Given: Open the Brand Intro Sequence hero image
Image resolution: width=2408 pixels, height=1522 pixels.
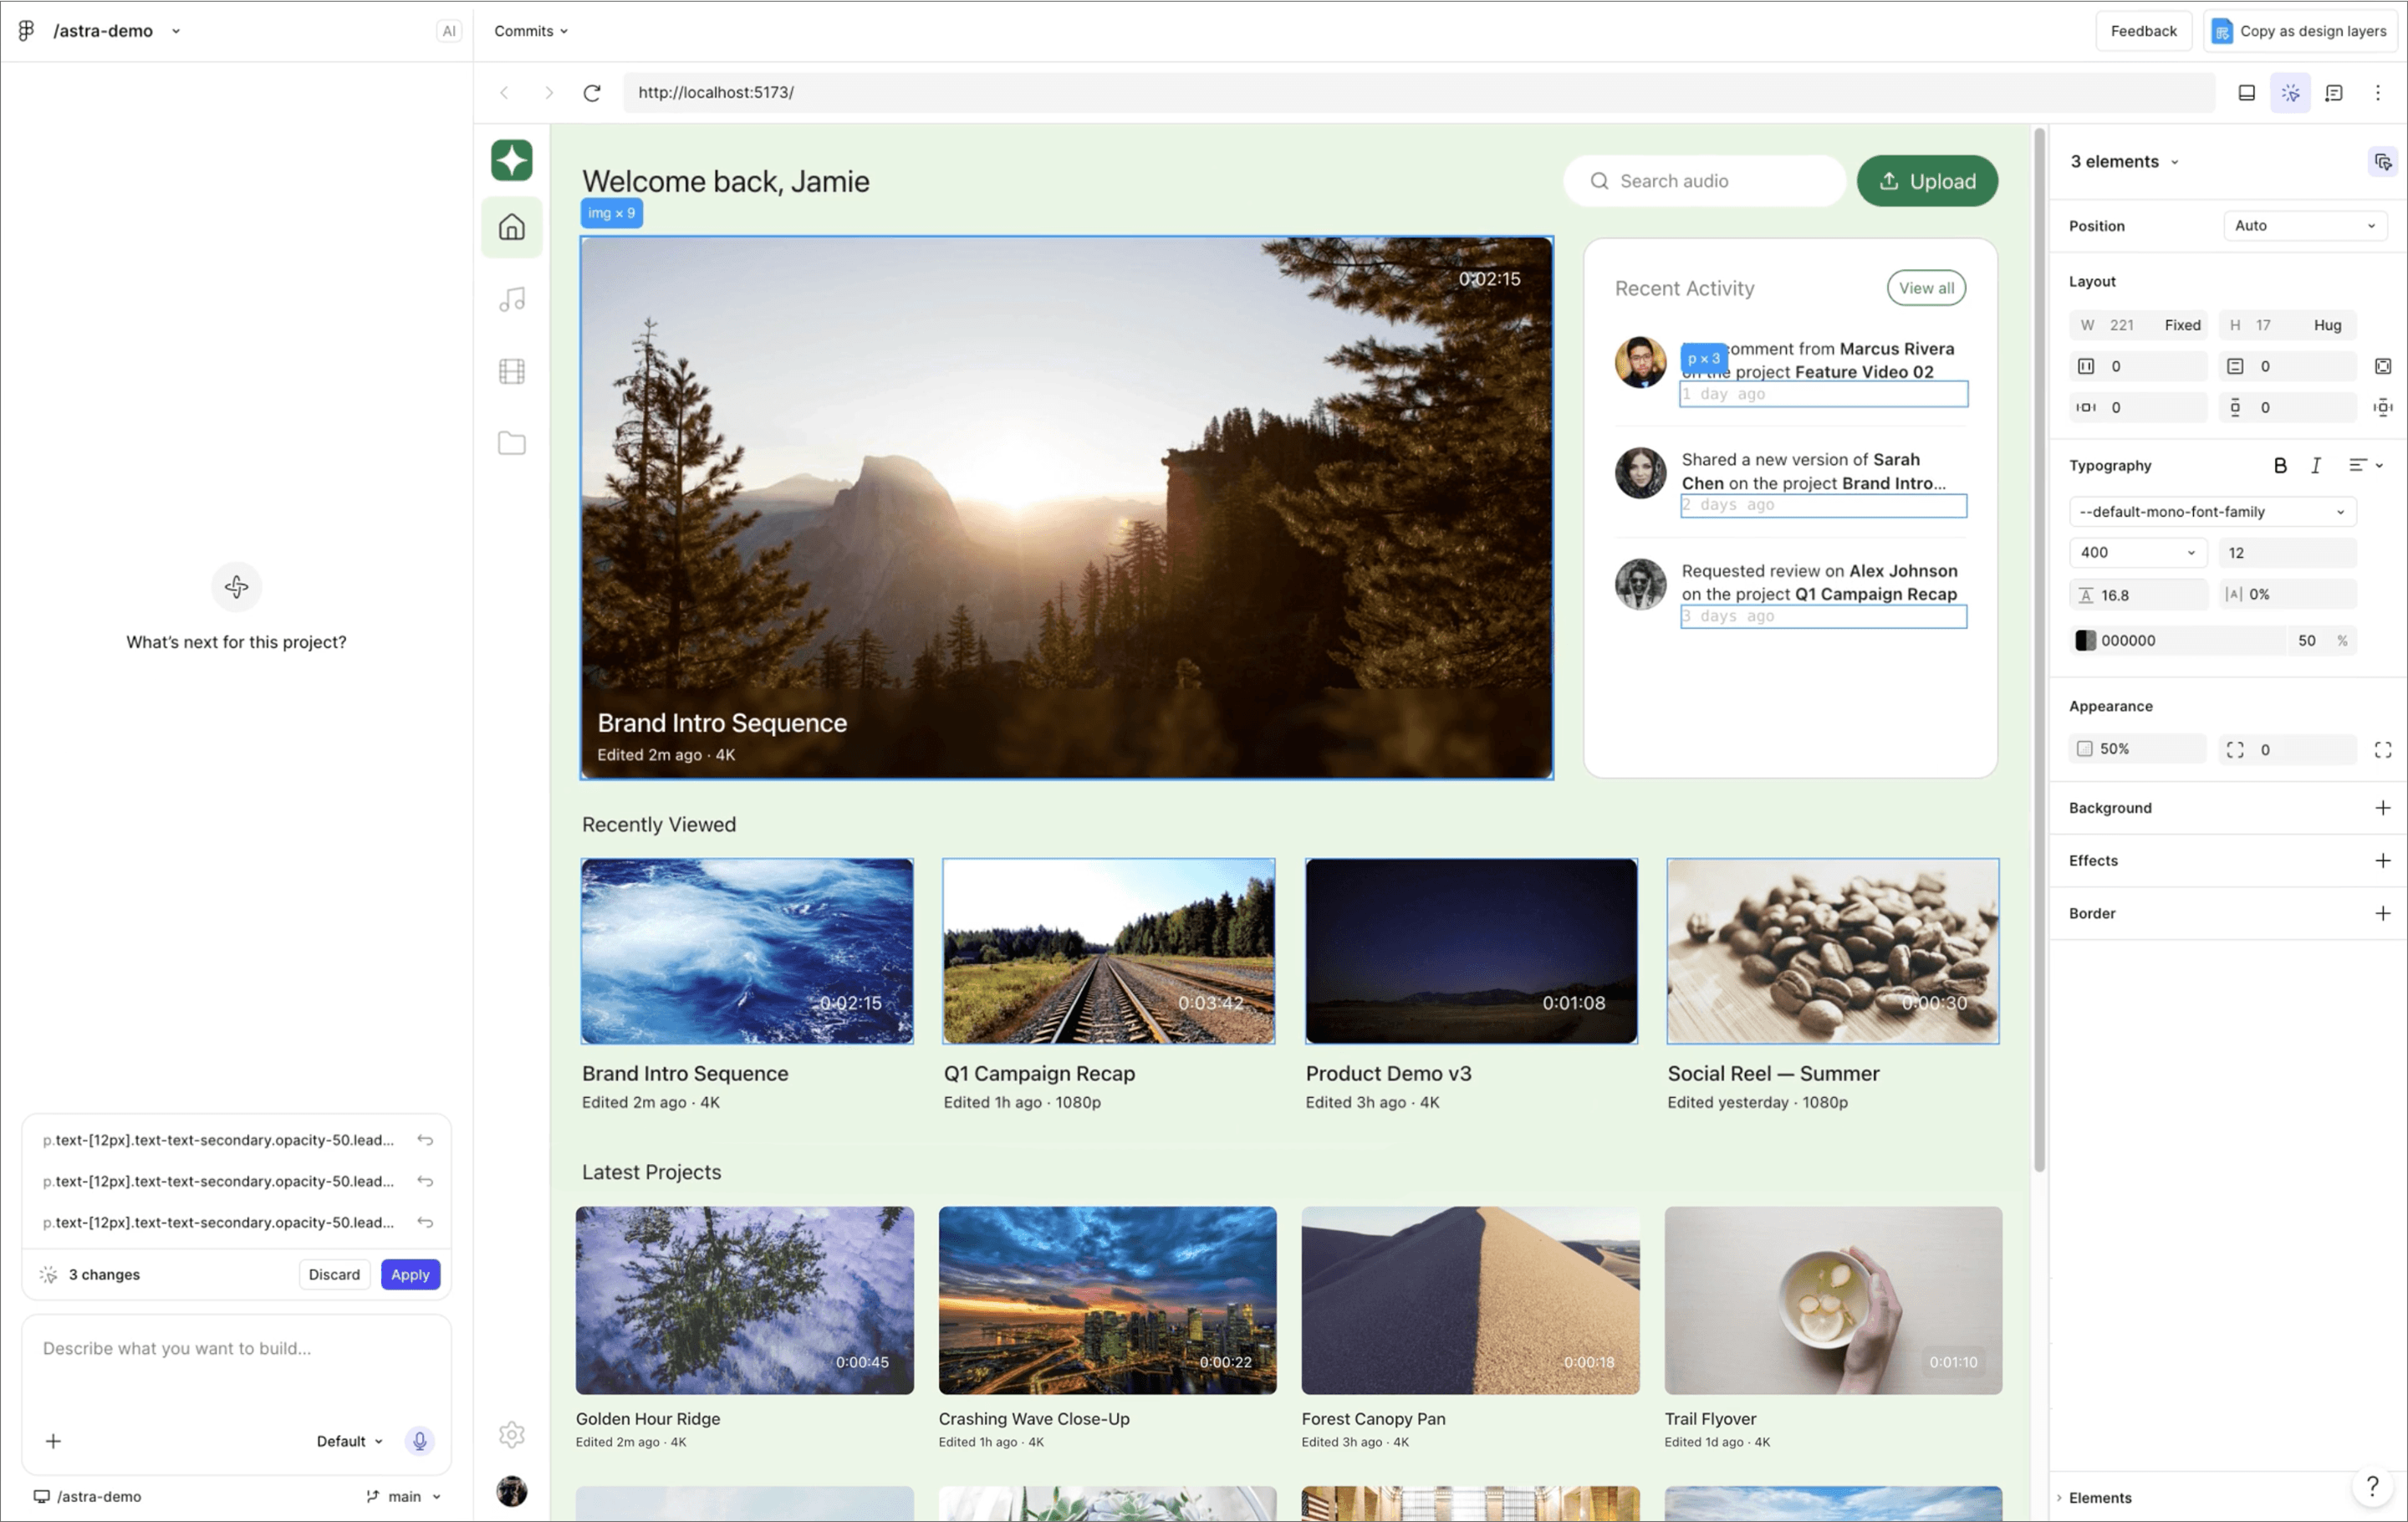Looking at the screenshot, I should pyautogui.click(x=1067, y=507).
